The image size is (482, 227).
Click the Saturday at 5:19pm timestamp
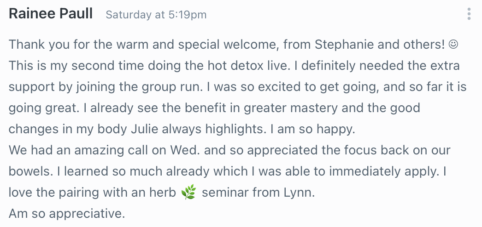[156, 15]
